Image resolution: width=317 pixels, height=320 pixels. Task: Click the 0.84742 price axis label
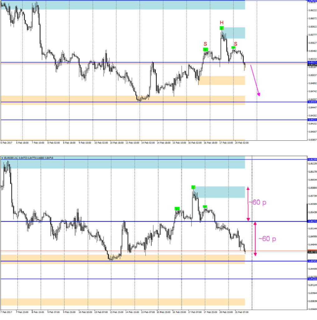point(313,91)
